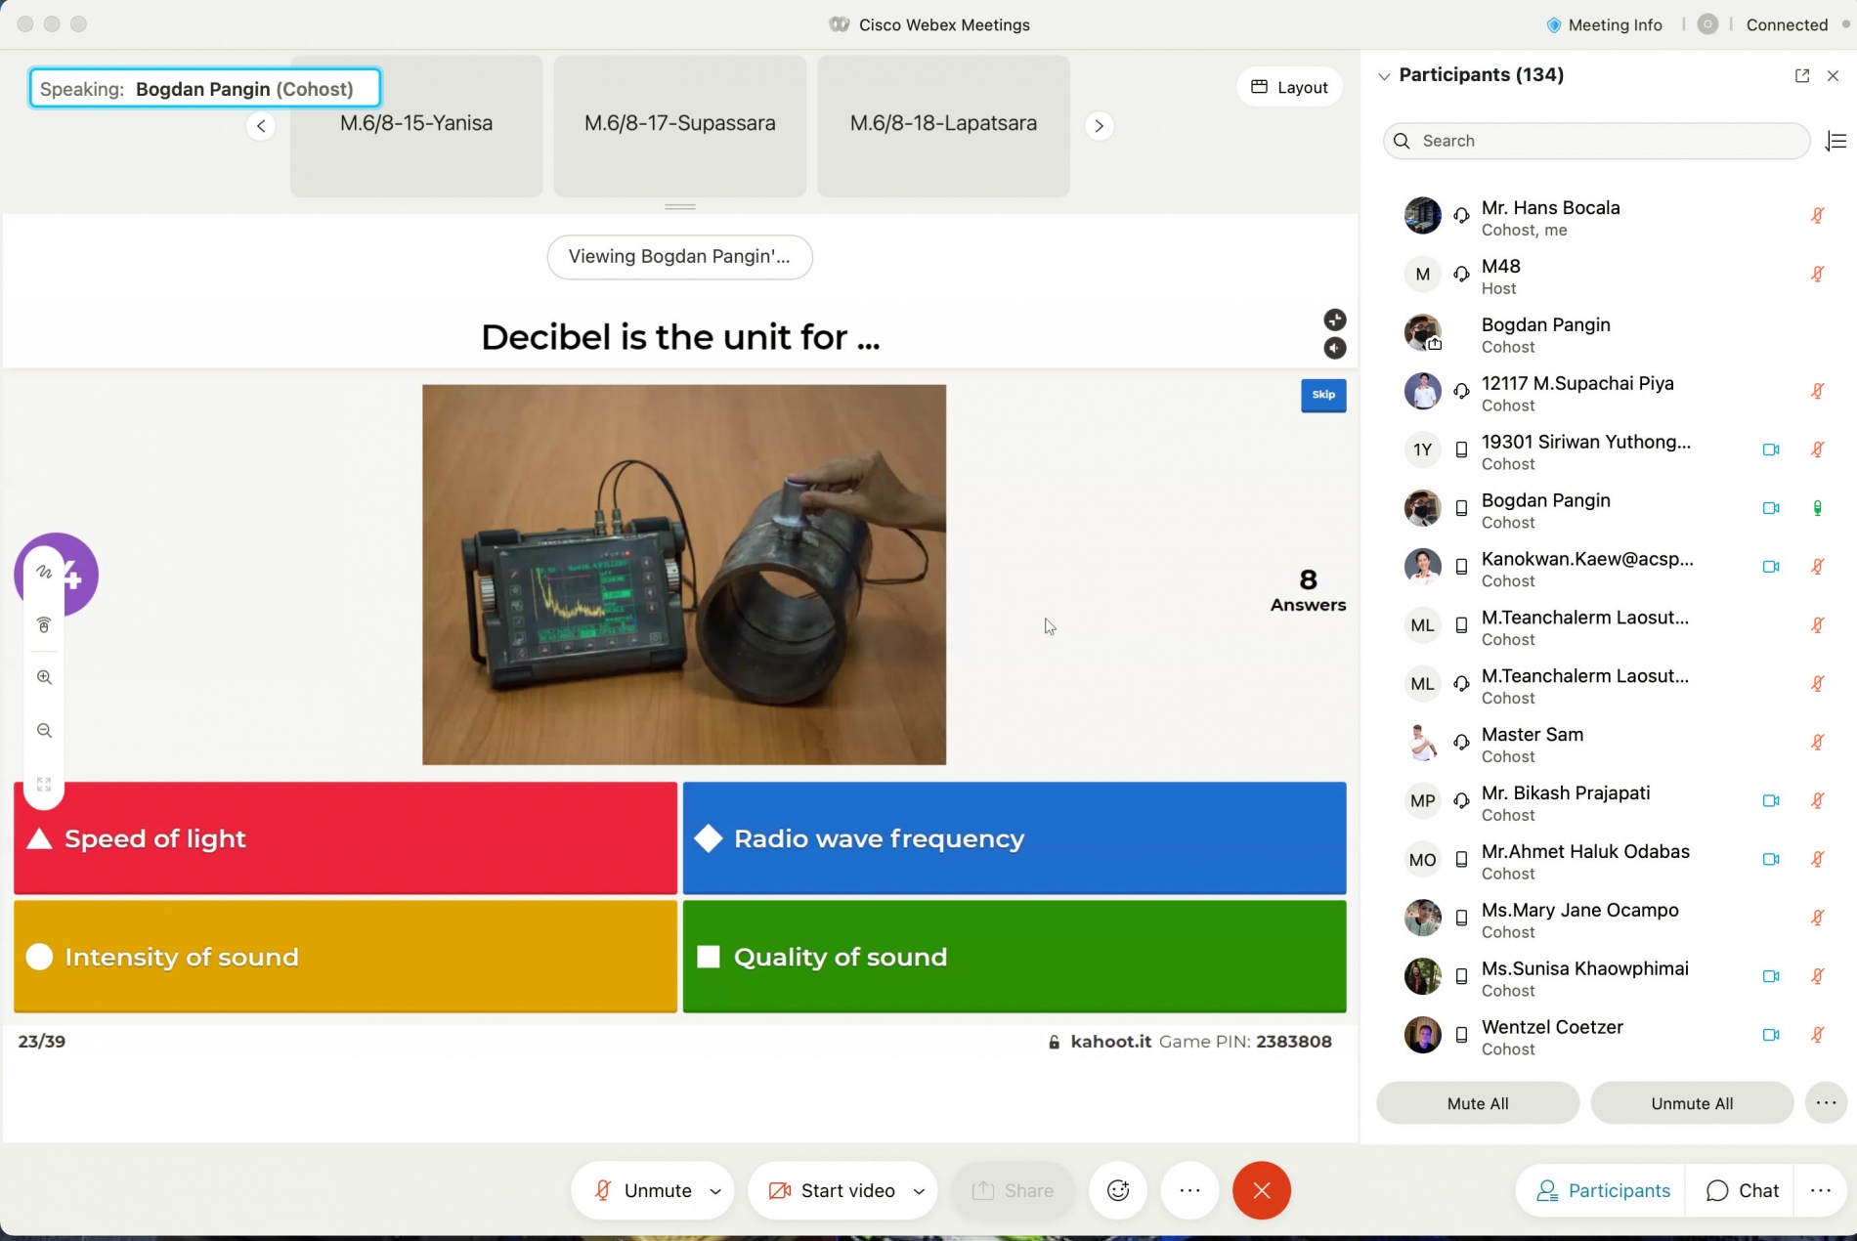Open the annotate pen tool

pos(44,572)
